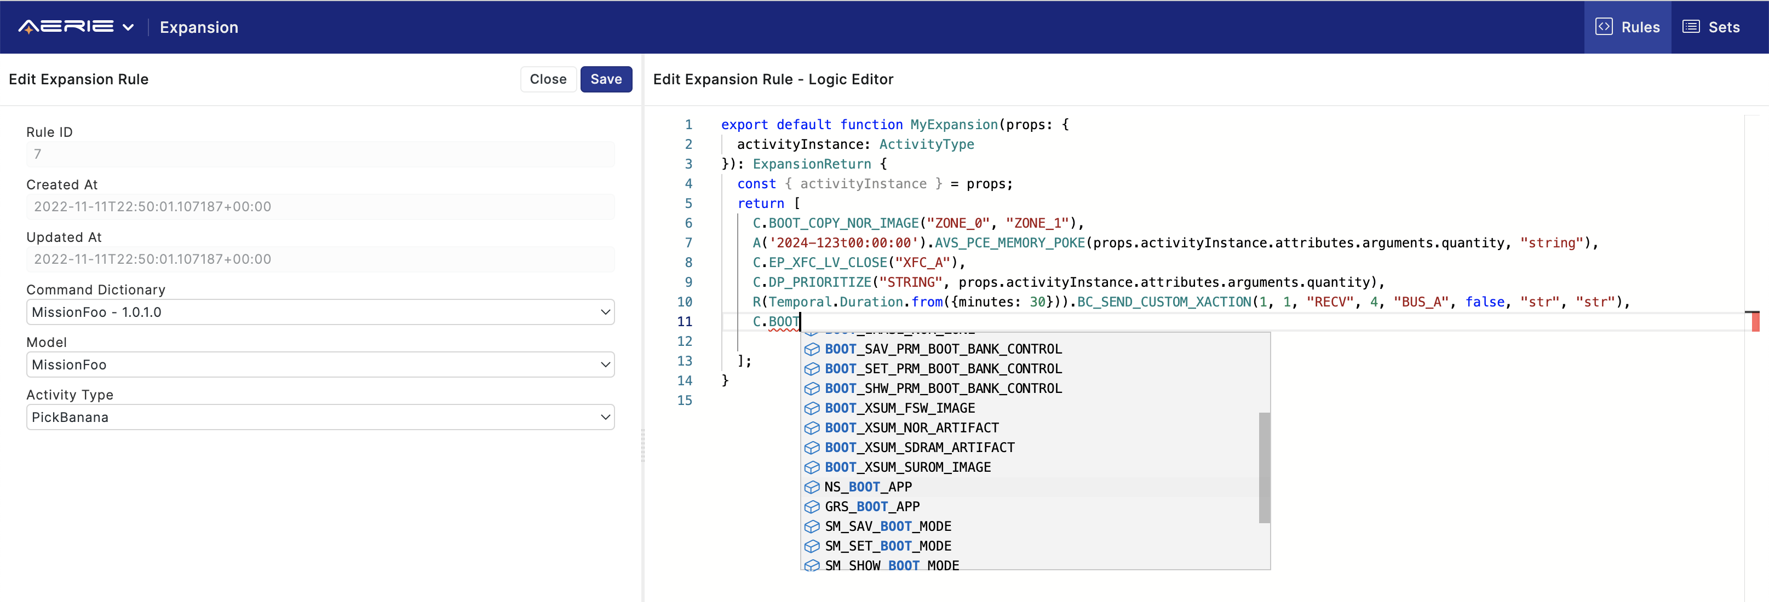The image size is (1769, 602).
Task: Click the cube icon beside SM_SET_BOOT_MODE
Action: (x=812, y=546)
